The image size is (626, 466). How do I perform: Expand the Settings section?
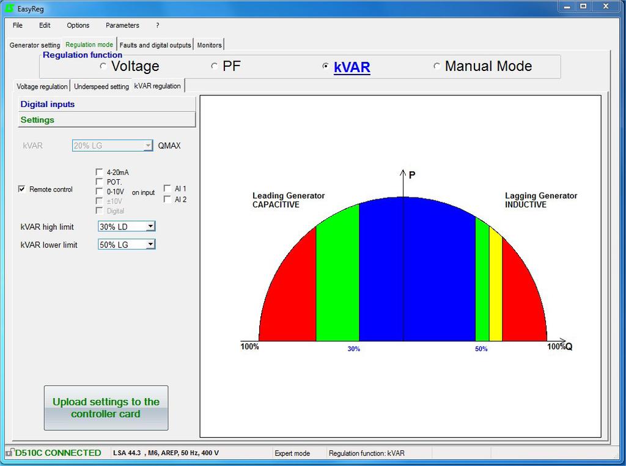pos(106,120)
